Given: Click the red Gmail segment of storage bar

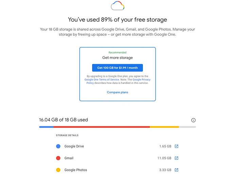Looking at the screenshot, I should (x=102, y=127).
